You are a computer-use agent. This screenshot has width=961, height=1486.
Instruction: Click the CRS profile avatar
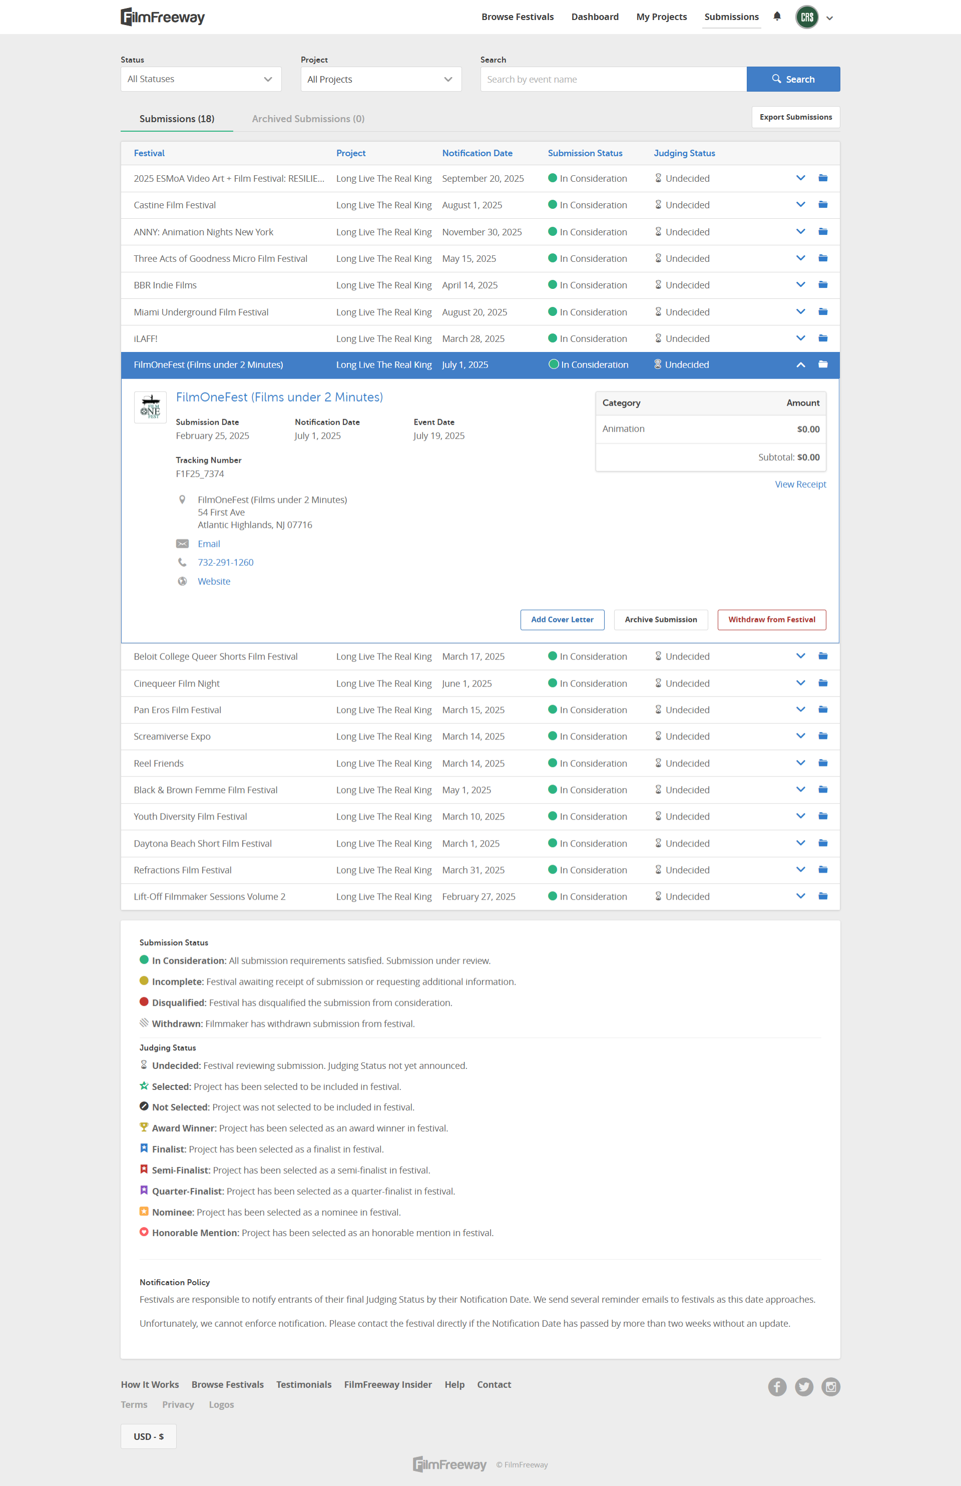(x=807, y=17)
